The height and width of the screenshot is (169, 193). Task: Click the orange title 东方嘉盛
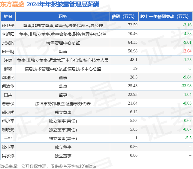tap(12, 4)
